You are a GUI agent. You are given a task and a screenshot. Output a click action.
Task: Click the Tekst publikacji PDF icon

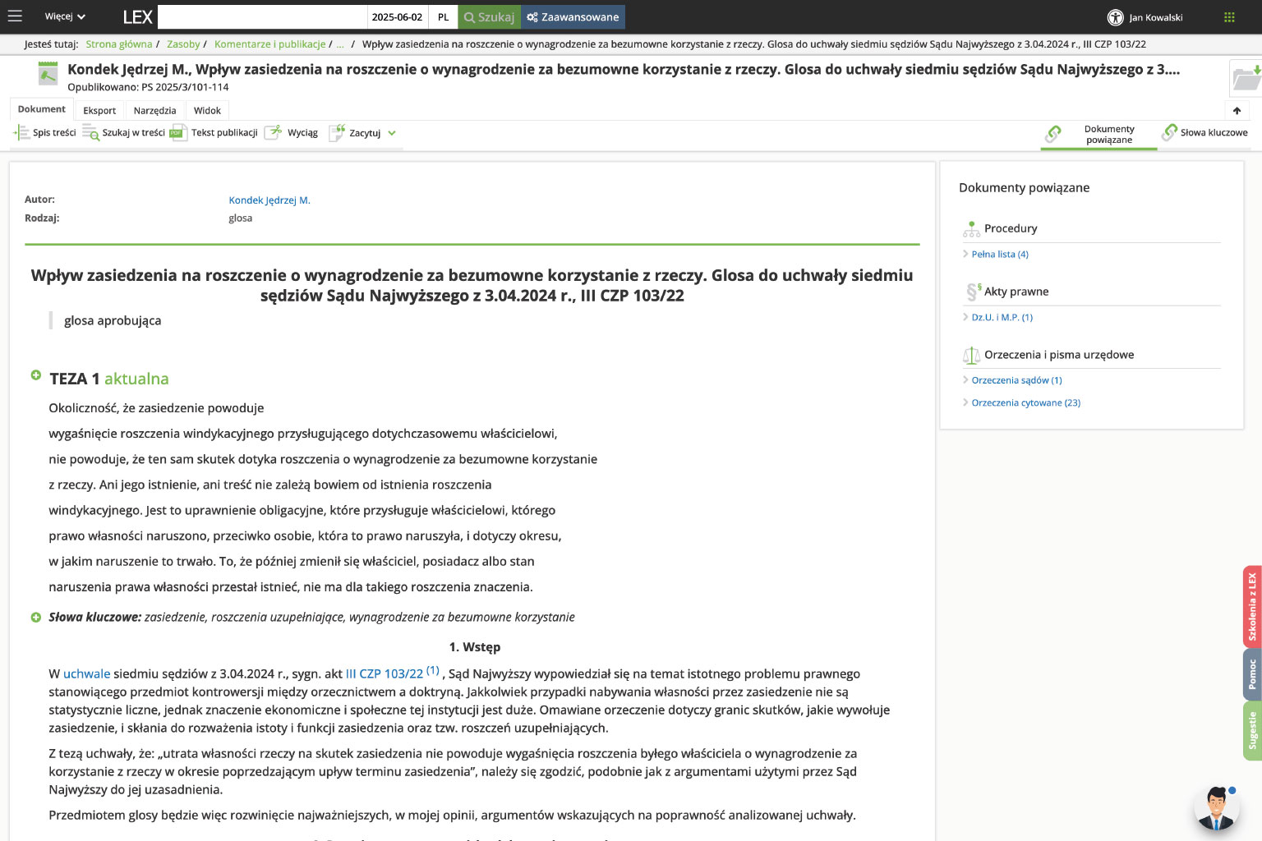click(178, 133)
